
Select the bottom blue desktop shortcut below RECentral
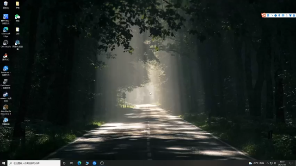[6, 121]
